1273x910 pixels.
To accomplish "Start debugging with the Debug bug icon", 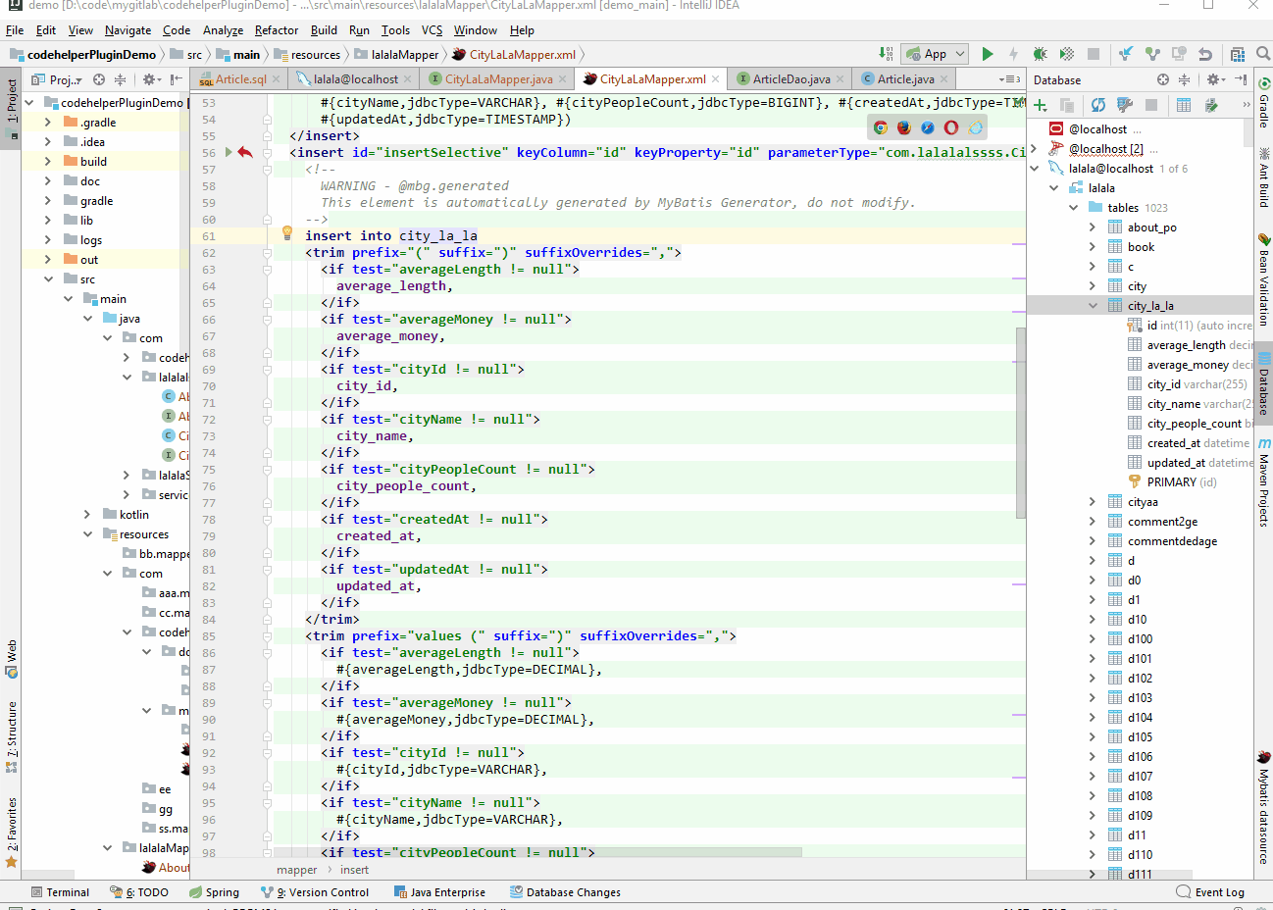I will [1040, 54].
